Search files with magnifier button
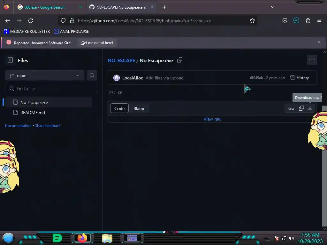 tap(92, 75)
